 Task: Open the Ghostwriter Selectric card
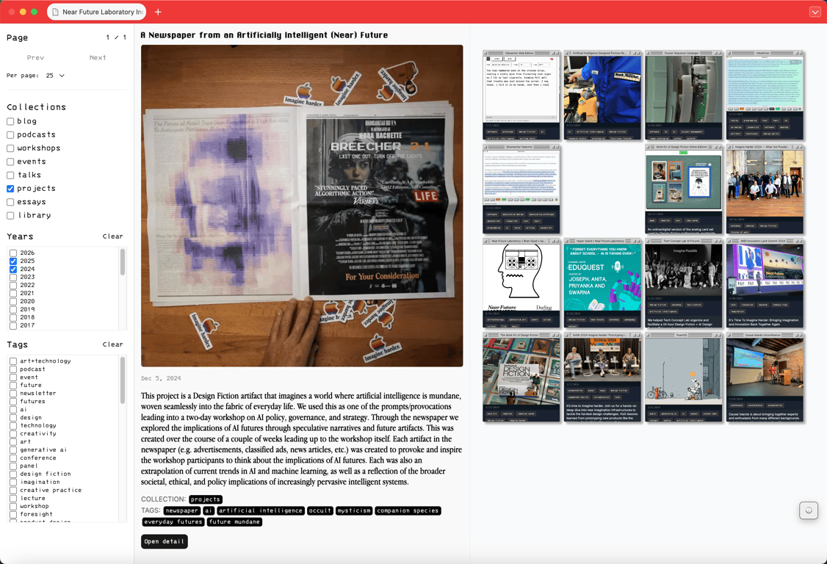pos(521,189)
